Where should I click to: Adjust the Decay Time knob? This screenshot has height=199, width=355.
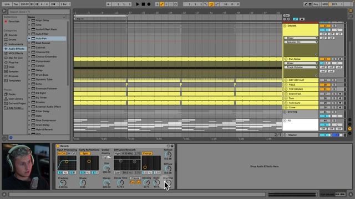(120, 182)
